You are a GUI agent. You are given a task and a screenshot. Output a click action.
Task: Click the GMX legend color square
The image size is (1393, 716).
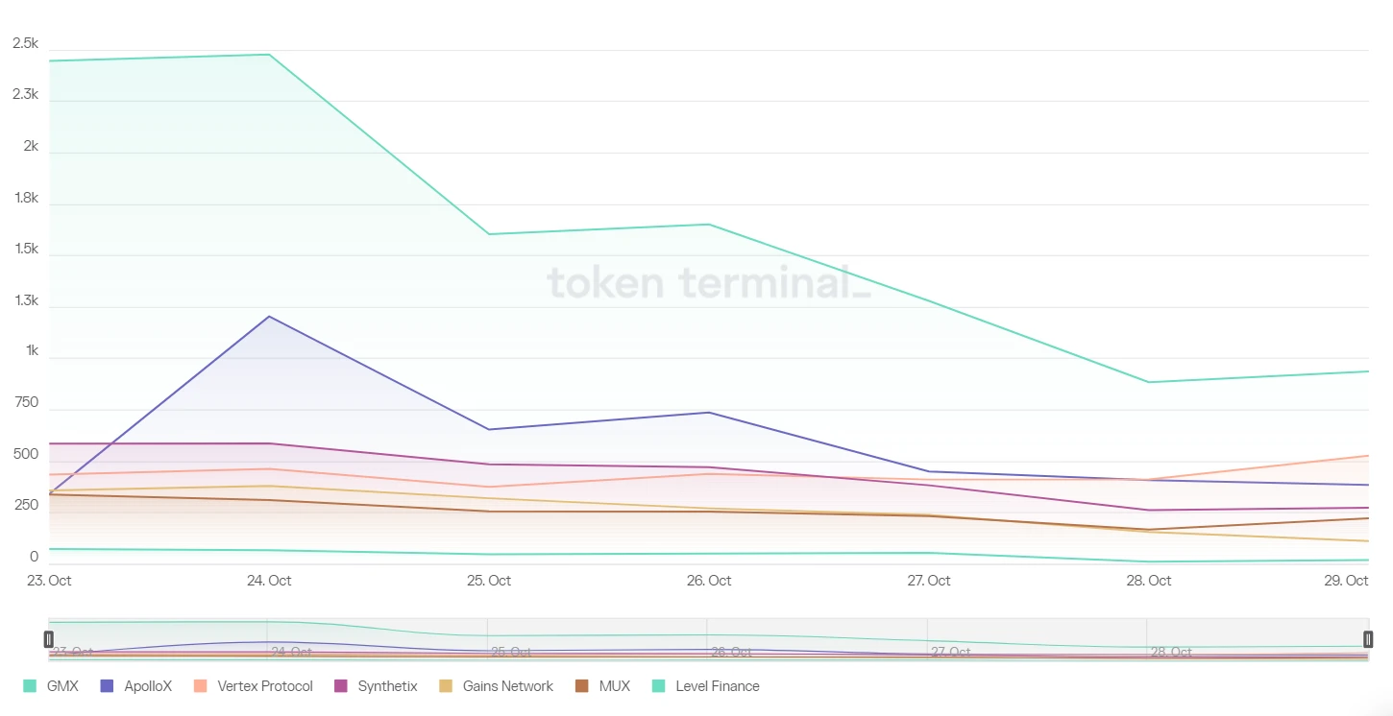(x=30, y=686)
